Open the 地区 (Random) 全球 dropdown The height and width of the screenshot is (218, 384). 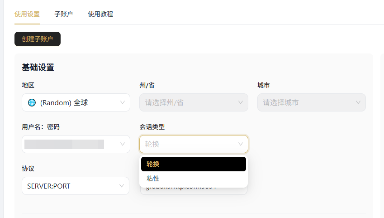[x=76, y=102]
